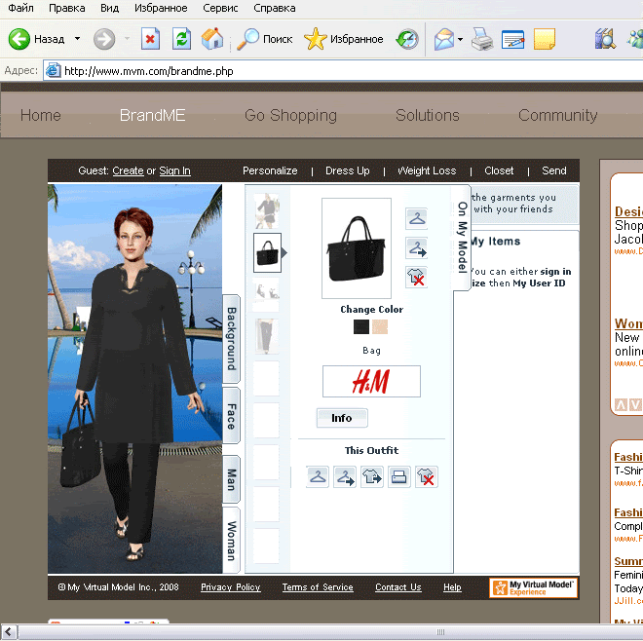Choose the beige color swatch for the bag
The width and height of the screenshot is (643, 641).
pyautogui.click(x=380, y=327)
